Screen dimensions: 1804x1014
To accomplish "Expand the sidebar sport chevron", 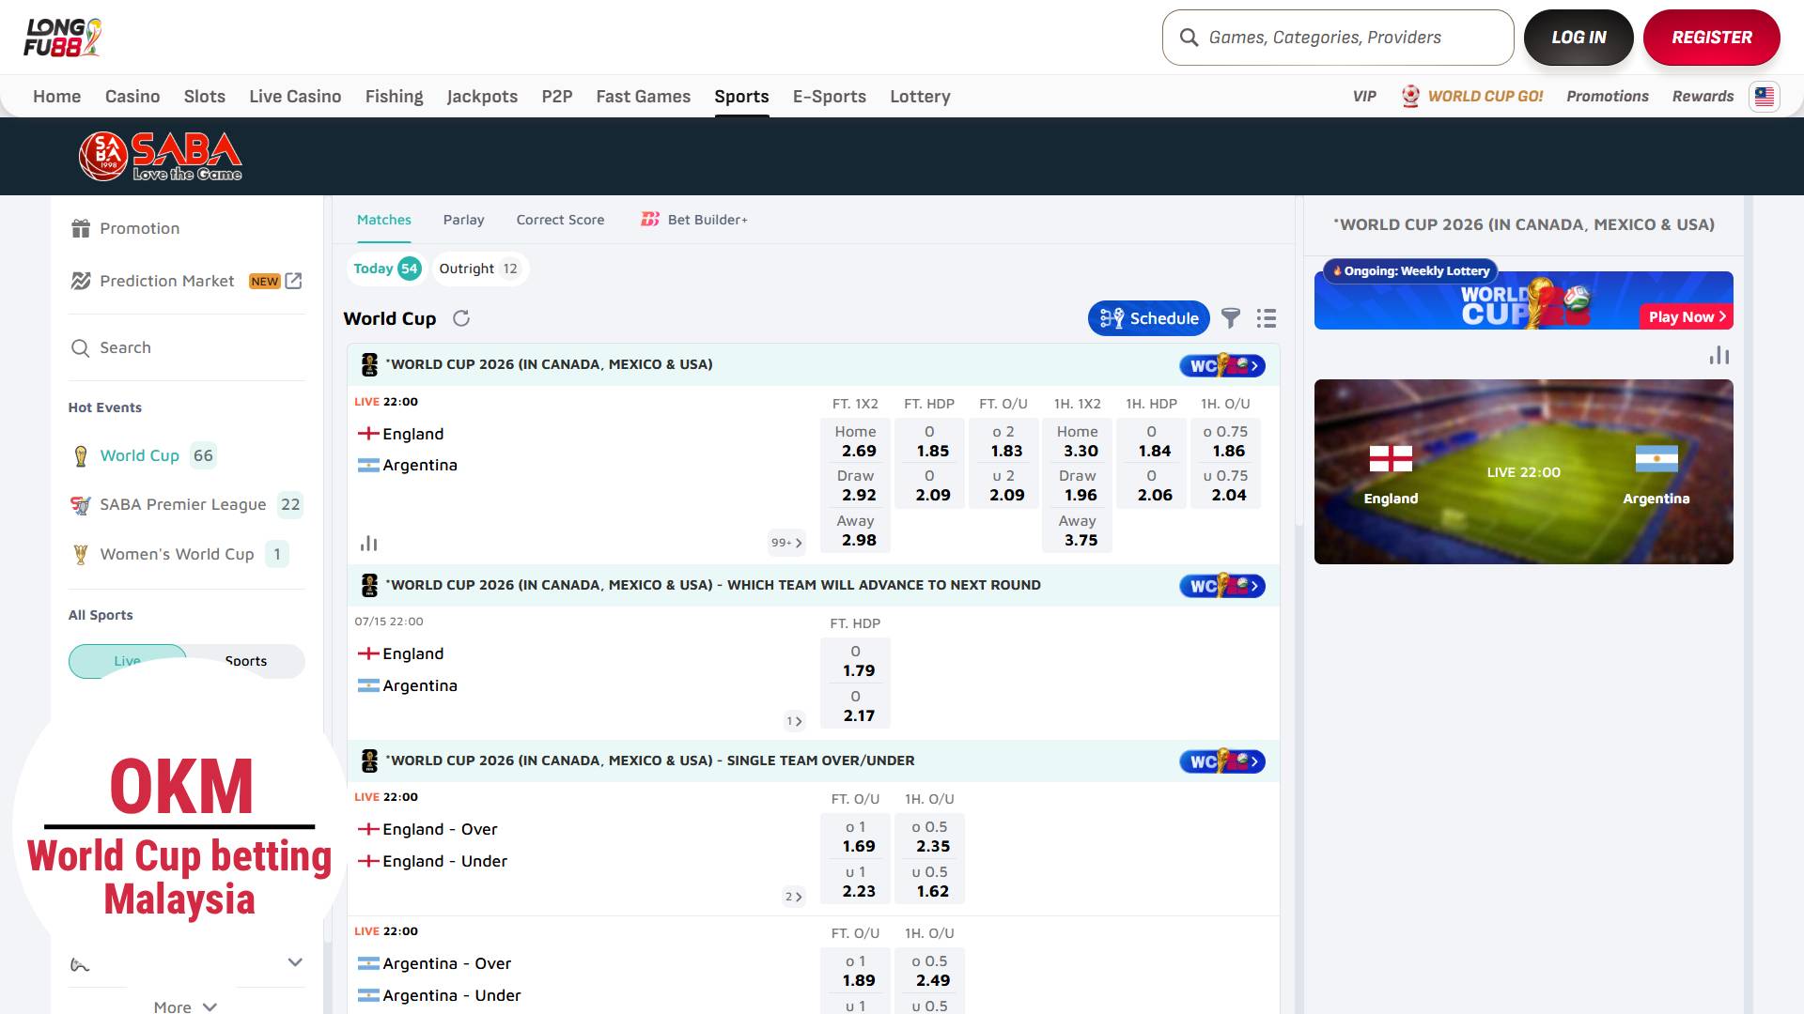I will (295, 962).
